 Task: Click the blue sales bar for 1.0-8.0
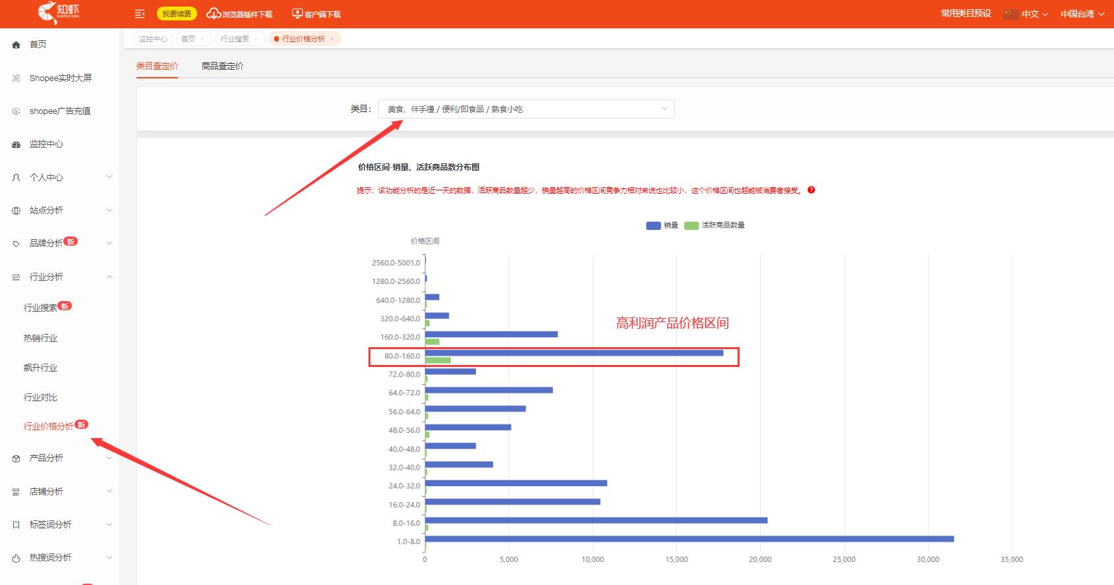[689, 539]
